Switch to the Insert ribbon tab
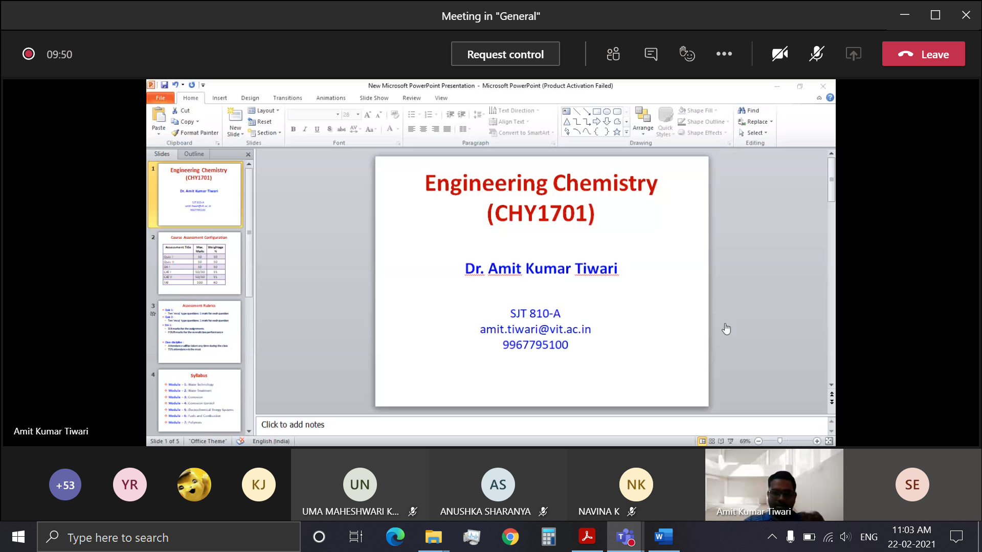 click(x=219, y=98)
